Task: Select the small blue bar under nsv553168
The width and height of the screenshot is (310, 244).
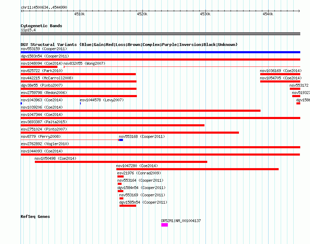Action: (x=121, y=140)
